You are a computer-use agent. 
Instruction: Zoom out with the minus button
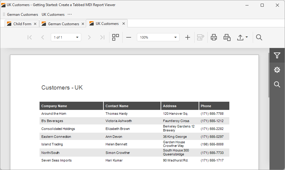tap(129, 37)
